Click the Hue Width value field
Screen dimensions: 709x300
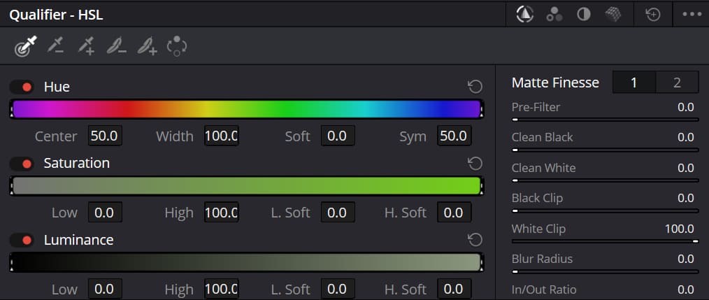[x=221, y=136]
